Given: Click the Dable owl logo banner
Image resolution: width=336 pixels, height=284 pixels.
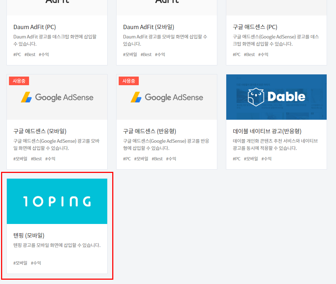Looking at the screenshot, I should coord(276,97).
